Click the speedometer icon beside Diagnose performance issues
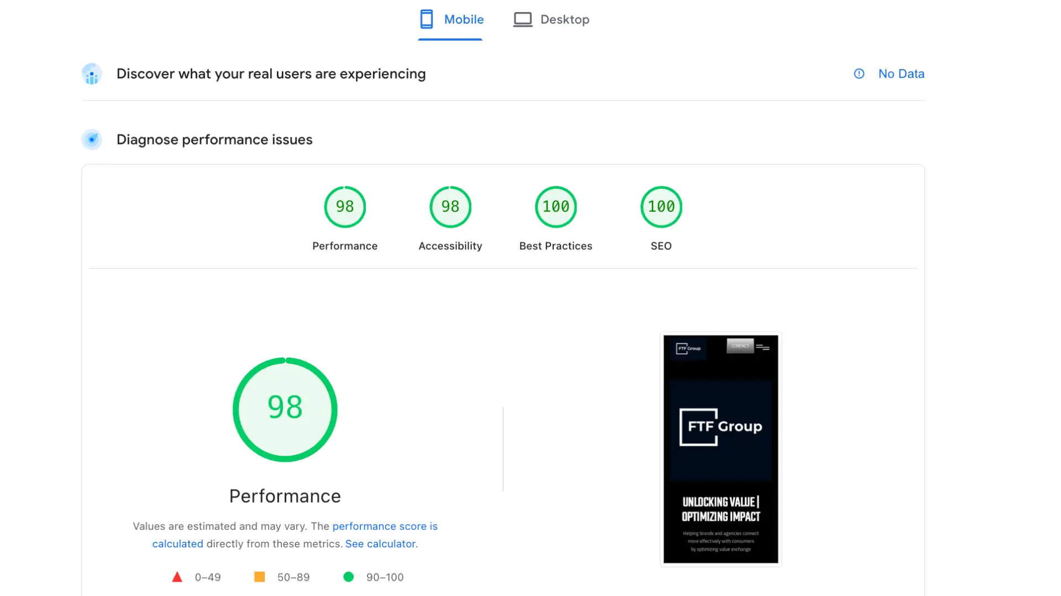Image resolution: width=1061 pixels, height=596 pixels. click(x=92, y=140)
